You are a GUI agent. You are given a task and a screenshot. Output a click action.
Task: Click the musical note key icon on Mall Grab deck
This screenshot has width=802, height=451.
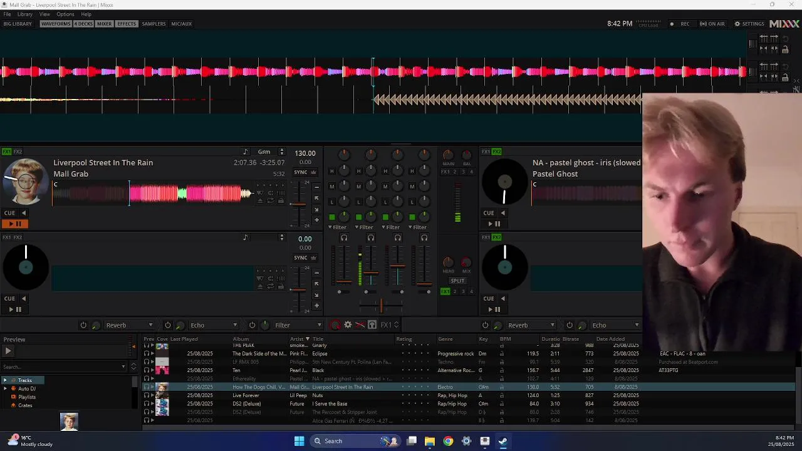246,152
